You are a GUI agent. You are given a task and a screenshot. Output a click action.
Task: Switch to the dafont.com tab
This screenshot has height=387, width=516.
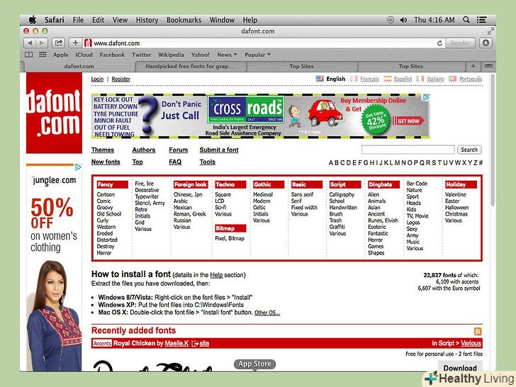(79, 66)
